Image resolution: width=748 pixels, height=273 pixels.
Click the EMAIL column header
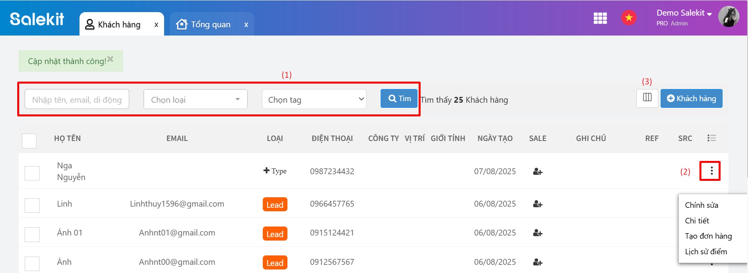[x=177, y=138]
